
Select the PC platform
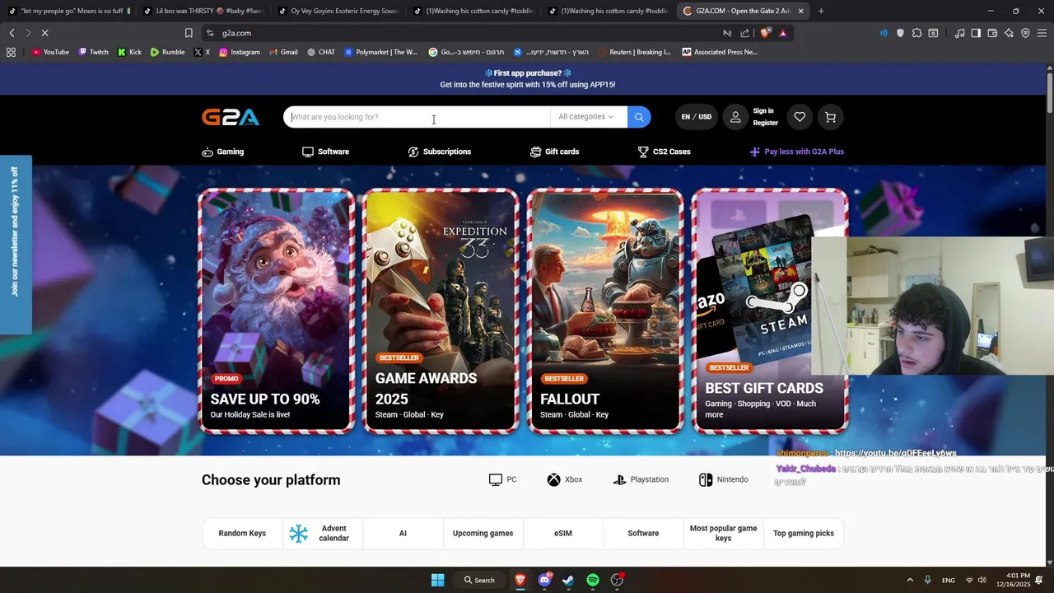pos(502,479)
